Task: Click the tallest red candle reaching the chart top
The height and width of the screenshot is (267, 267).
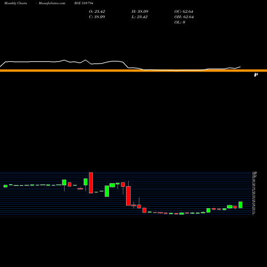Action: pos(91,183)
